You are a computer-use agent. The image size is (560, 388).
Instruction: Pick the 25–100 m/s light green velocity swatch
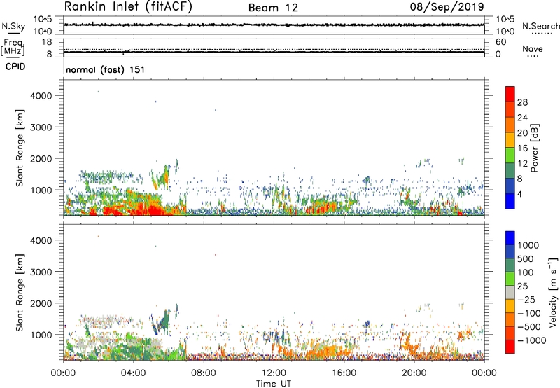coord(510,279)
